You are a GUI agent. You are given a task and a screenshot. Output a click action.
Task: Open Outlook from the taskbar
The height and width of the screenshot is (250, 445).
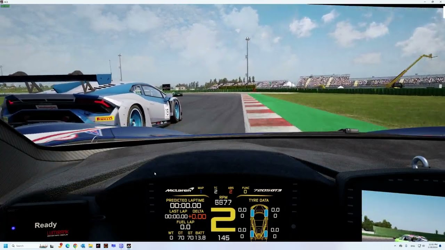pos(83,246)
